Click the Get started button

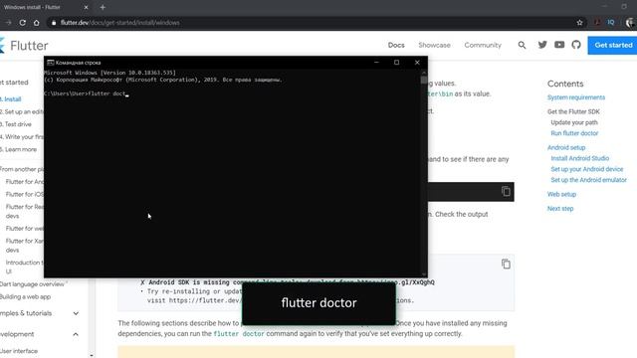[613, 45]
